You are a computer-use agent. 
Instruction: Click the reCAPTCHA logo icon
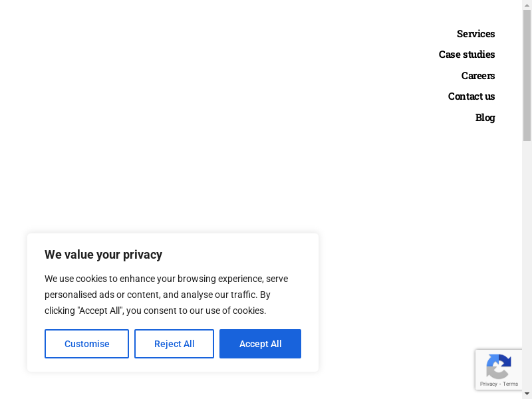pyautogui.click(x=498, y=366)
